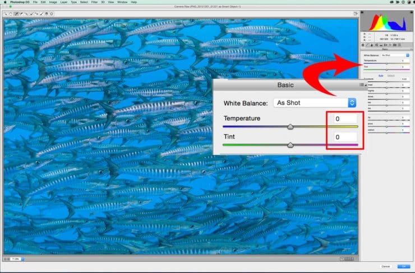This screenshot has height=273, width=415.
Task: Select the Zoom tool in Camera Raw toolbar
Action: [x=5, y=14]
